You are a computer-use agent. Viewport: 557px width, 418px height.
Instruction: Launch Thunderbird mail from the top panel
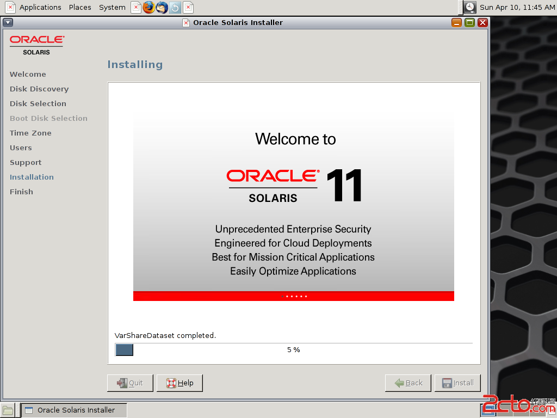(x=162, y=7)
